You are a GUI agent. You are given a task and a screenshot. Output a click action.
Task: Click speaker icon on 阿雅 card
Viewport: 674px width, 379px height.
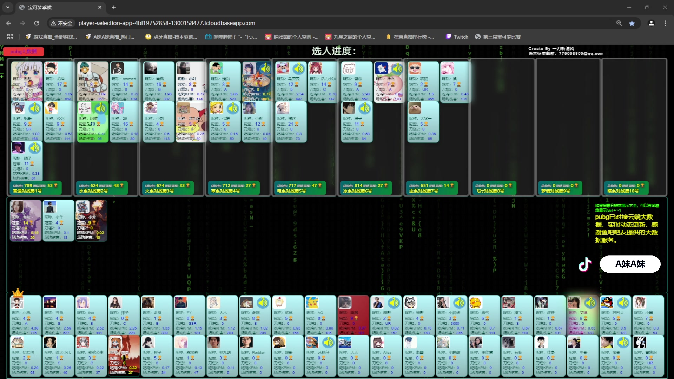pos(101,108)
